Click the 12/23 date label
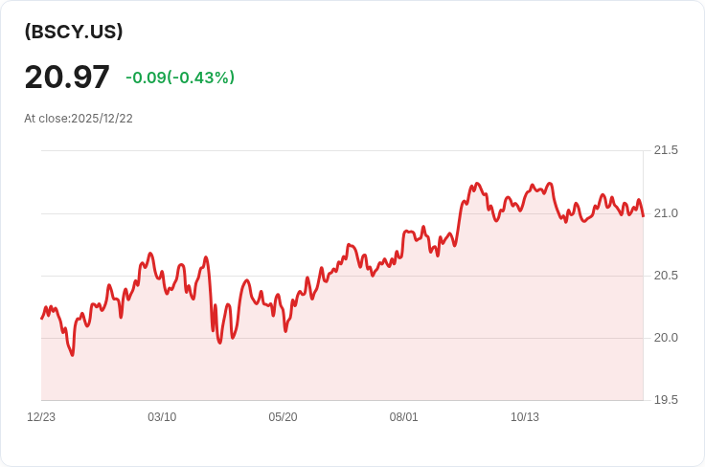 (x=41, y=417)
